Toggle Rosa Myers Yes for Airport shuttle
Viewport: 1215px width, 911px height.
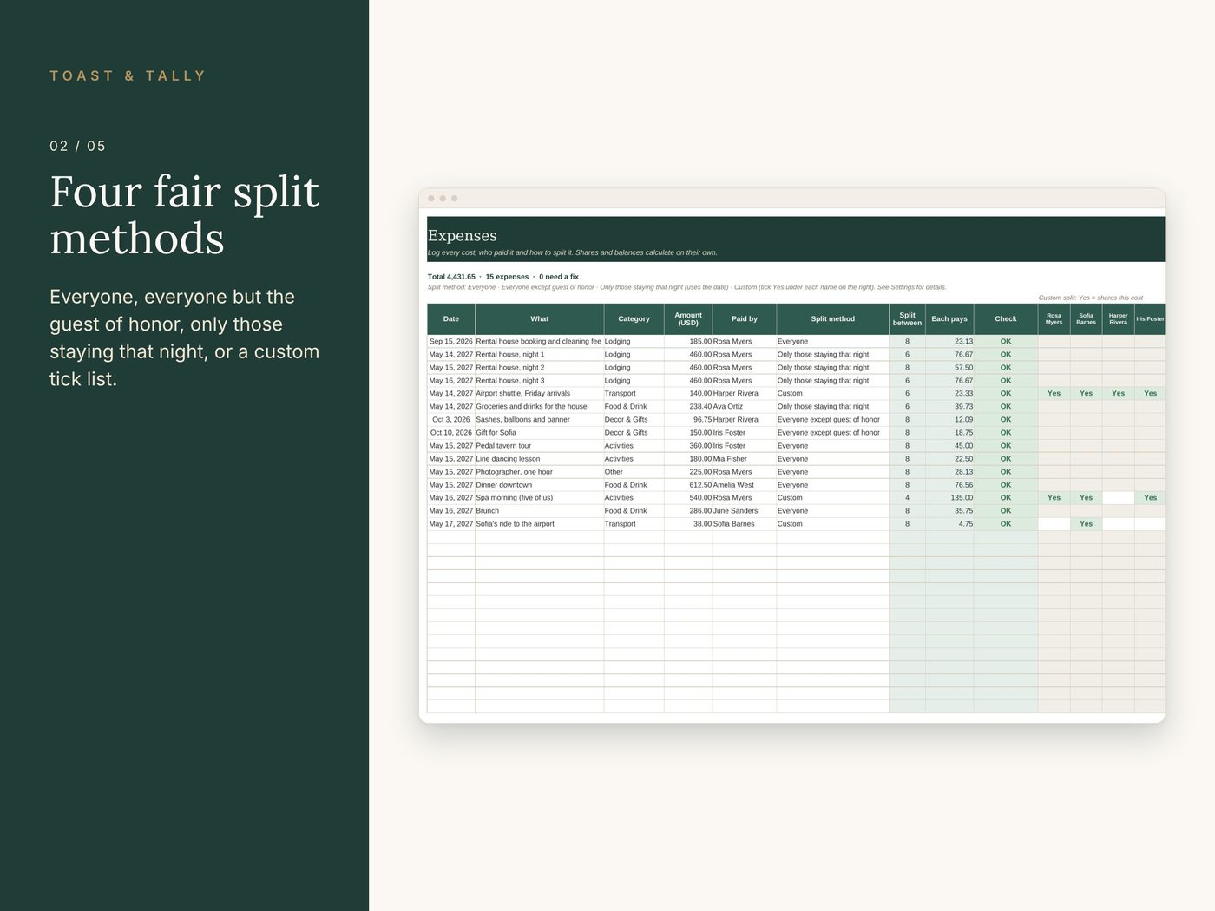tap(1054, 394)
